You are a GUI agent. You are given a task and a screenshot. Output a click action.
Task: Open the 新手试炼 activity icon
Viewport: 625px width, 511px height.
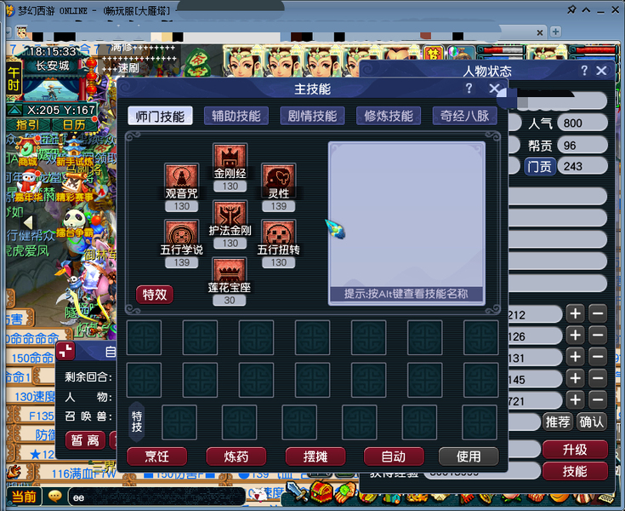[x=74, y=152]
